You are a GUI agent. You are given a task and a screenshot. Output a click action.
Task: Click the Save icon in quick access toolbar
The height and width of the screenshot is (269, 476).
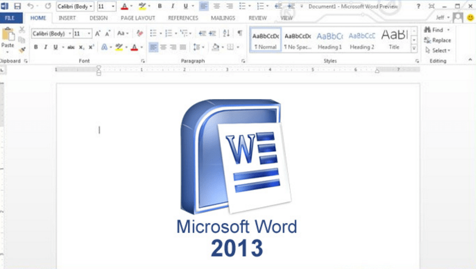[x=17, y=6]
